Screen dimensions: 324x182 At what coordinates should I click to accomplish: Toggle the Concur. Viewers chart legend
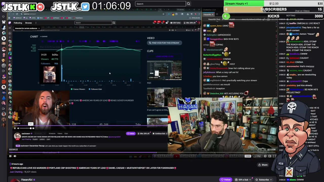[x=78, y=89]
